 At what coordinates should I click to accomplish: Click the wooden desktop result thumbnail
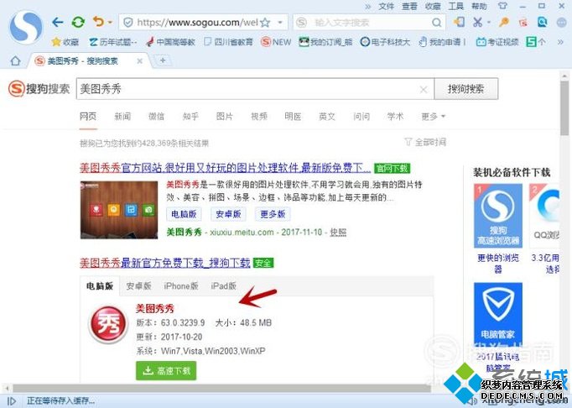119,210
